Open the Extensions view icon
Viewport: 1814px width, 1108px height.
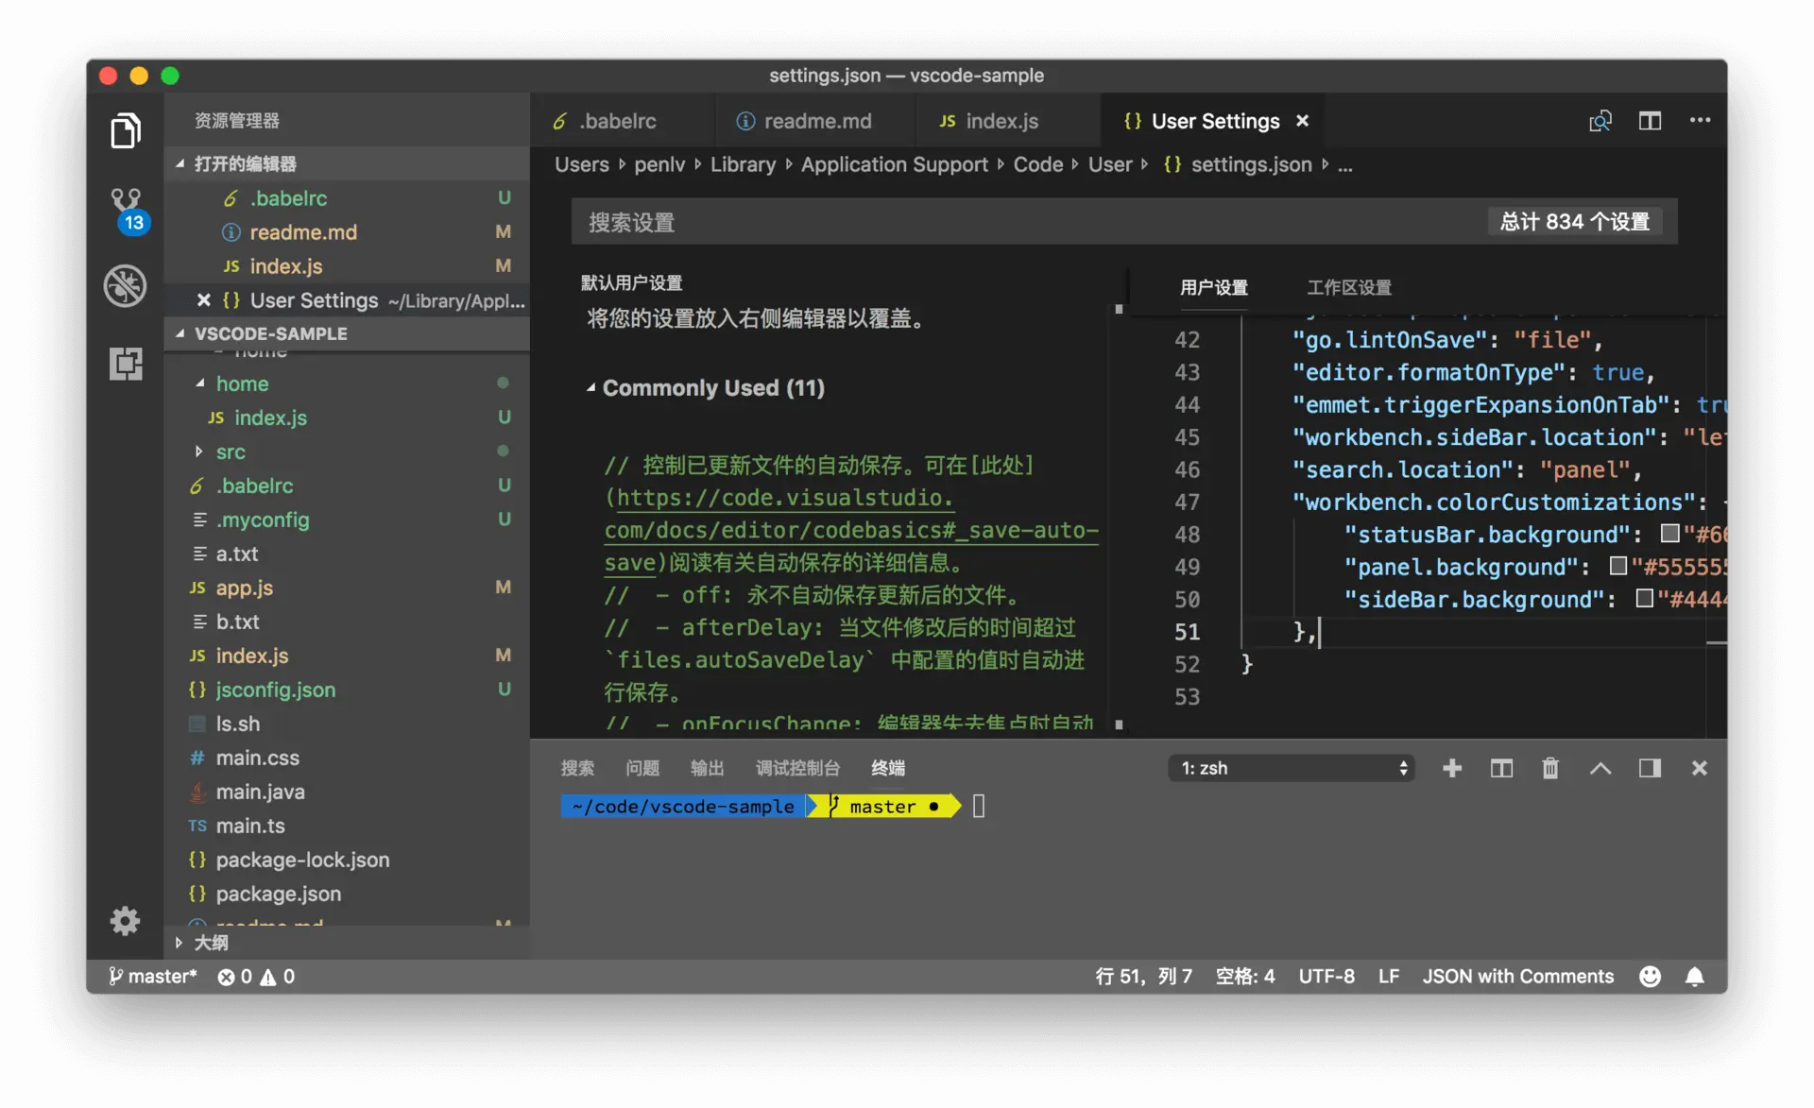coord(126,364)
